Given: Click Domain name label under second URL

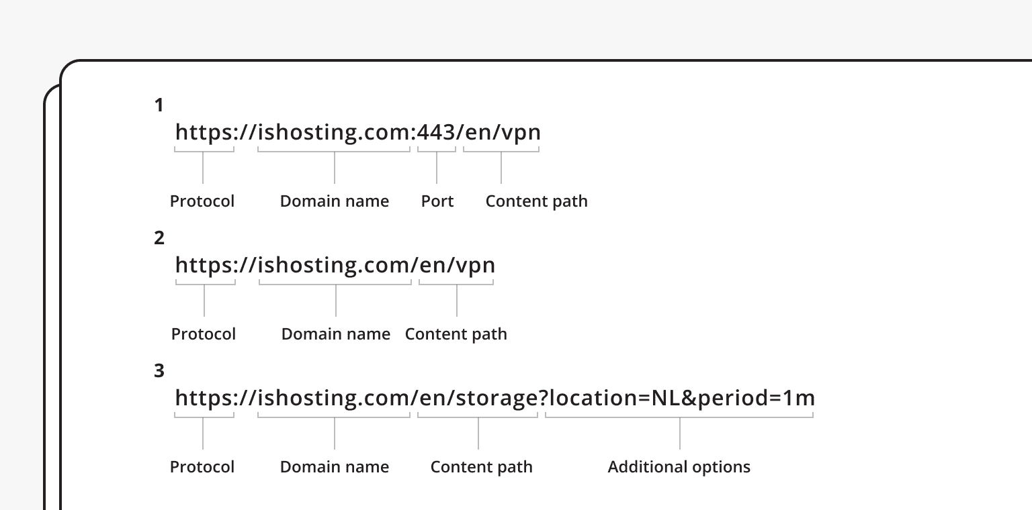Looking at the screenshot, I should pyautogui.click(x=336, y=334).
